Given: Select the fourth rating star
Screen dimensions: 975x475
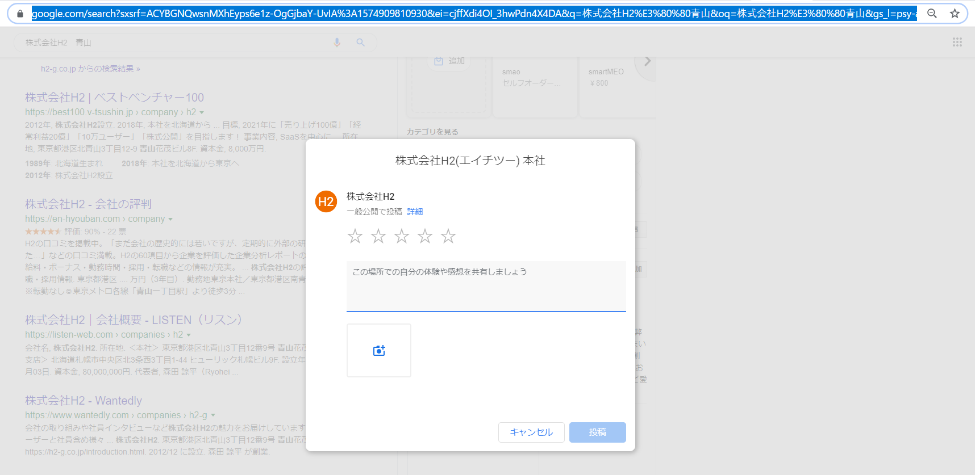Looking at the screenshot, I should (425, 236).
